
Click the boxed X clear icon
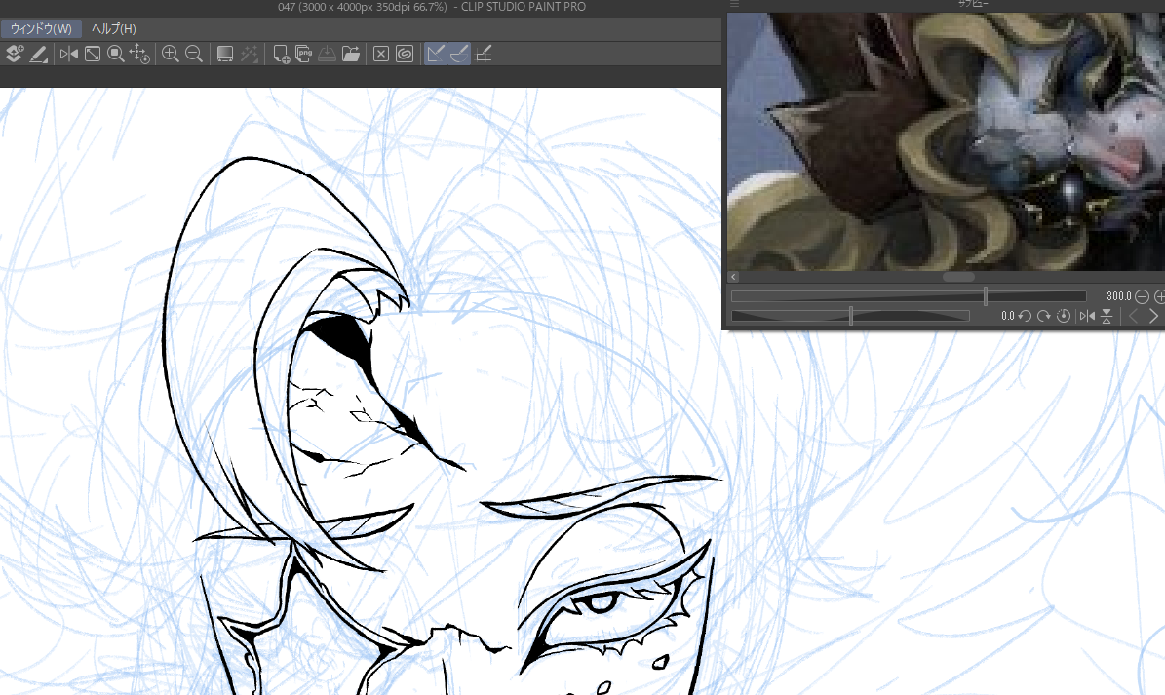(x=381, y=54)
